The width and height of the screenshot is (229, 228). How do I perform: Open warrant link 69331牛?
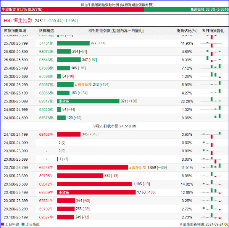(46, 200)
